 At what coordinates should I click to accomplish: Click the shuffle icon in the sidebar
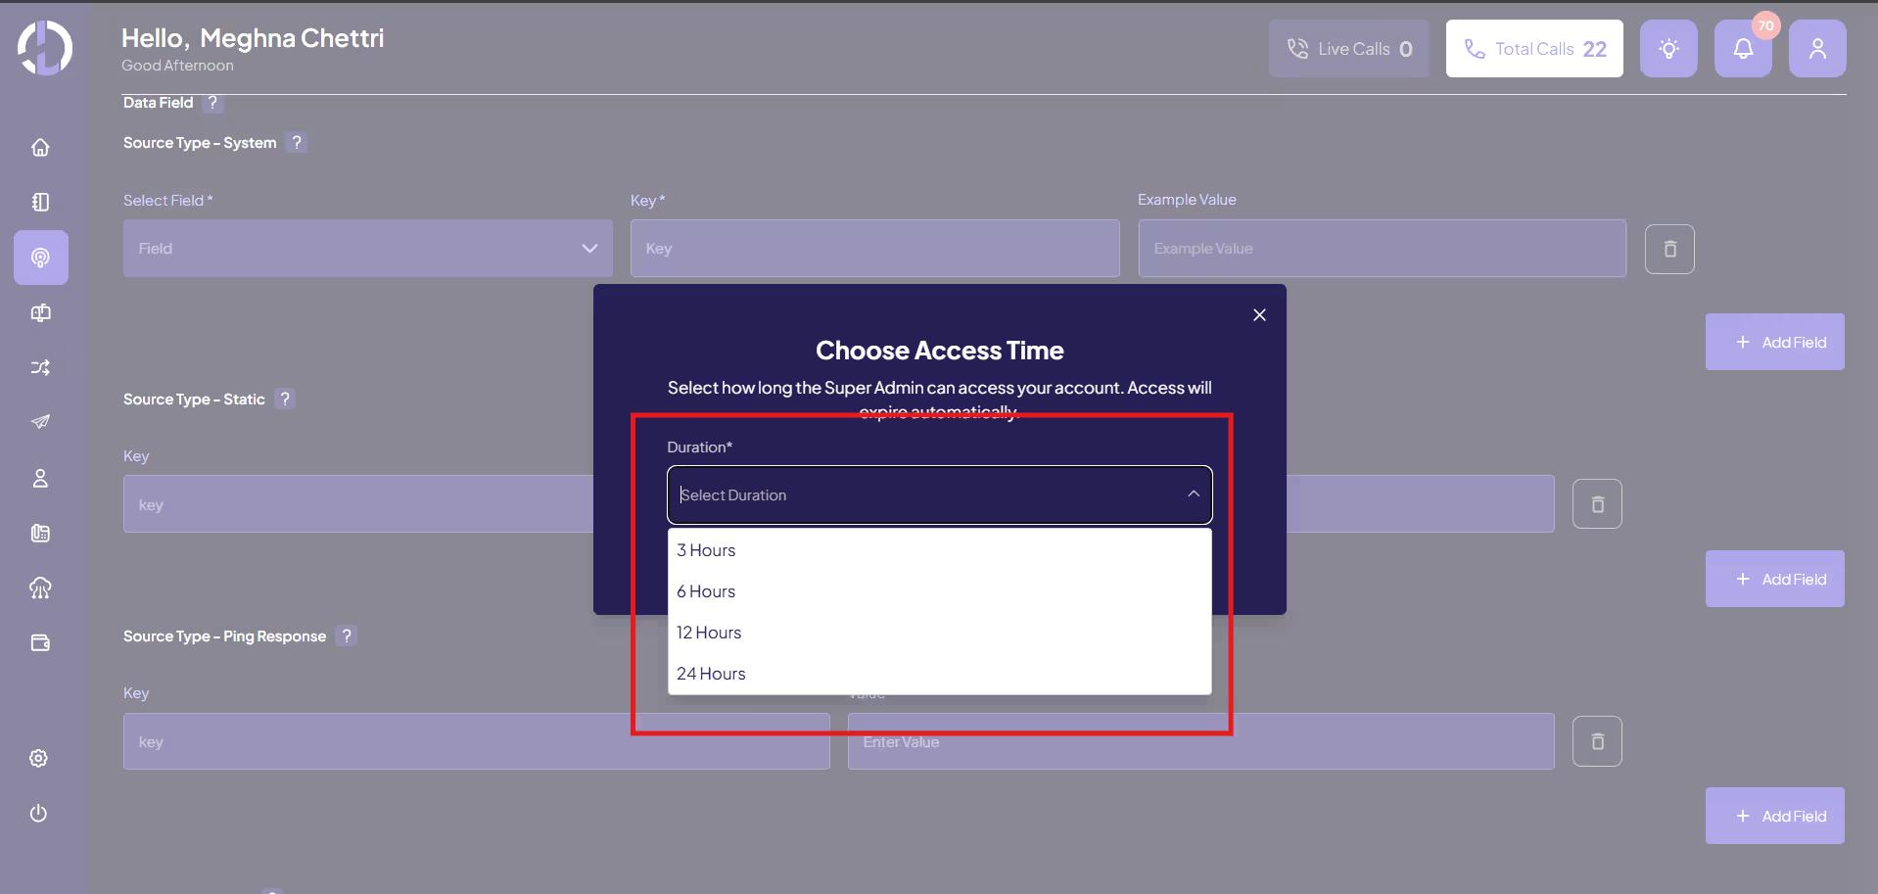[x=40, y=367]
